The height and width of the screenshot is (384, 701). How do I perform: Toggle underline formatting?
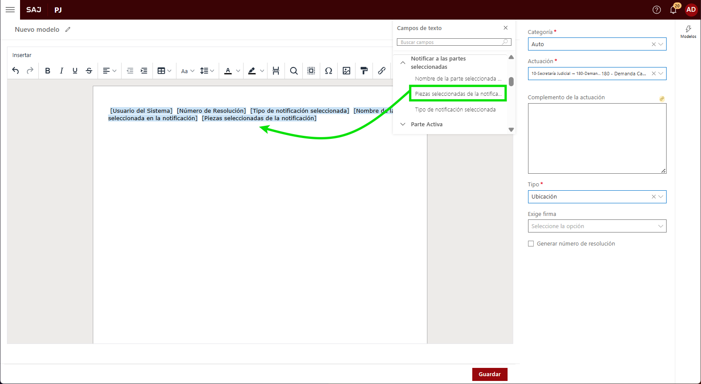[x=75, y=71]
